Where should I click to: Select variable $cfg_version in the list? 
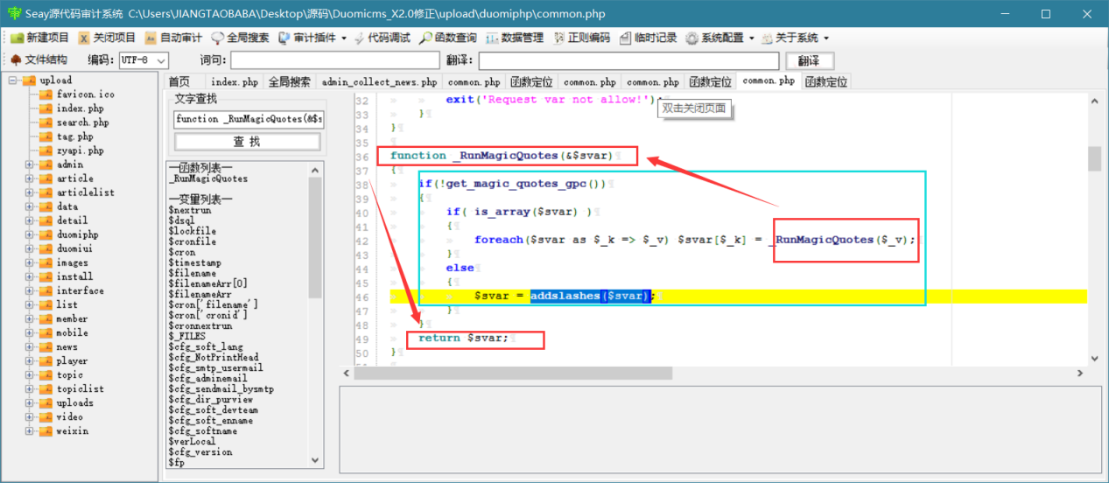(200, 452)
